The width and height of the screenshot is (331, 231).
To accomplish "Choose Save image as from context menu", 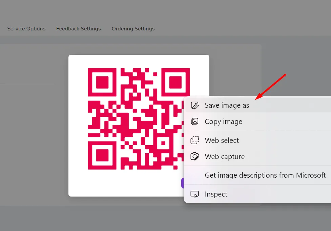I will [x=258, y=105].
